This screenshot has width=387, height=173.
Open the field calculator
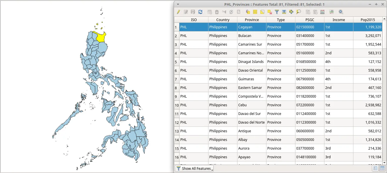[x=322, y=12]
